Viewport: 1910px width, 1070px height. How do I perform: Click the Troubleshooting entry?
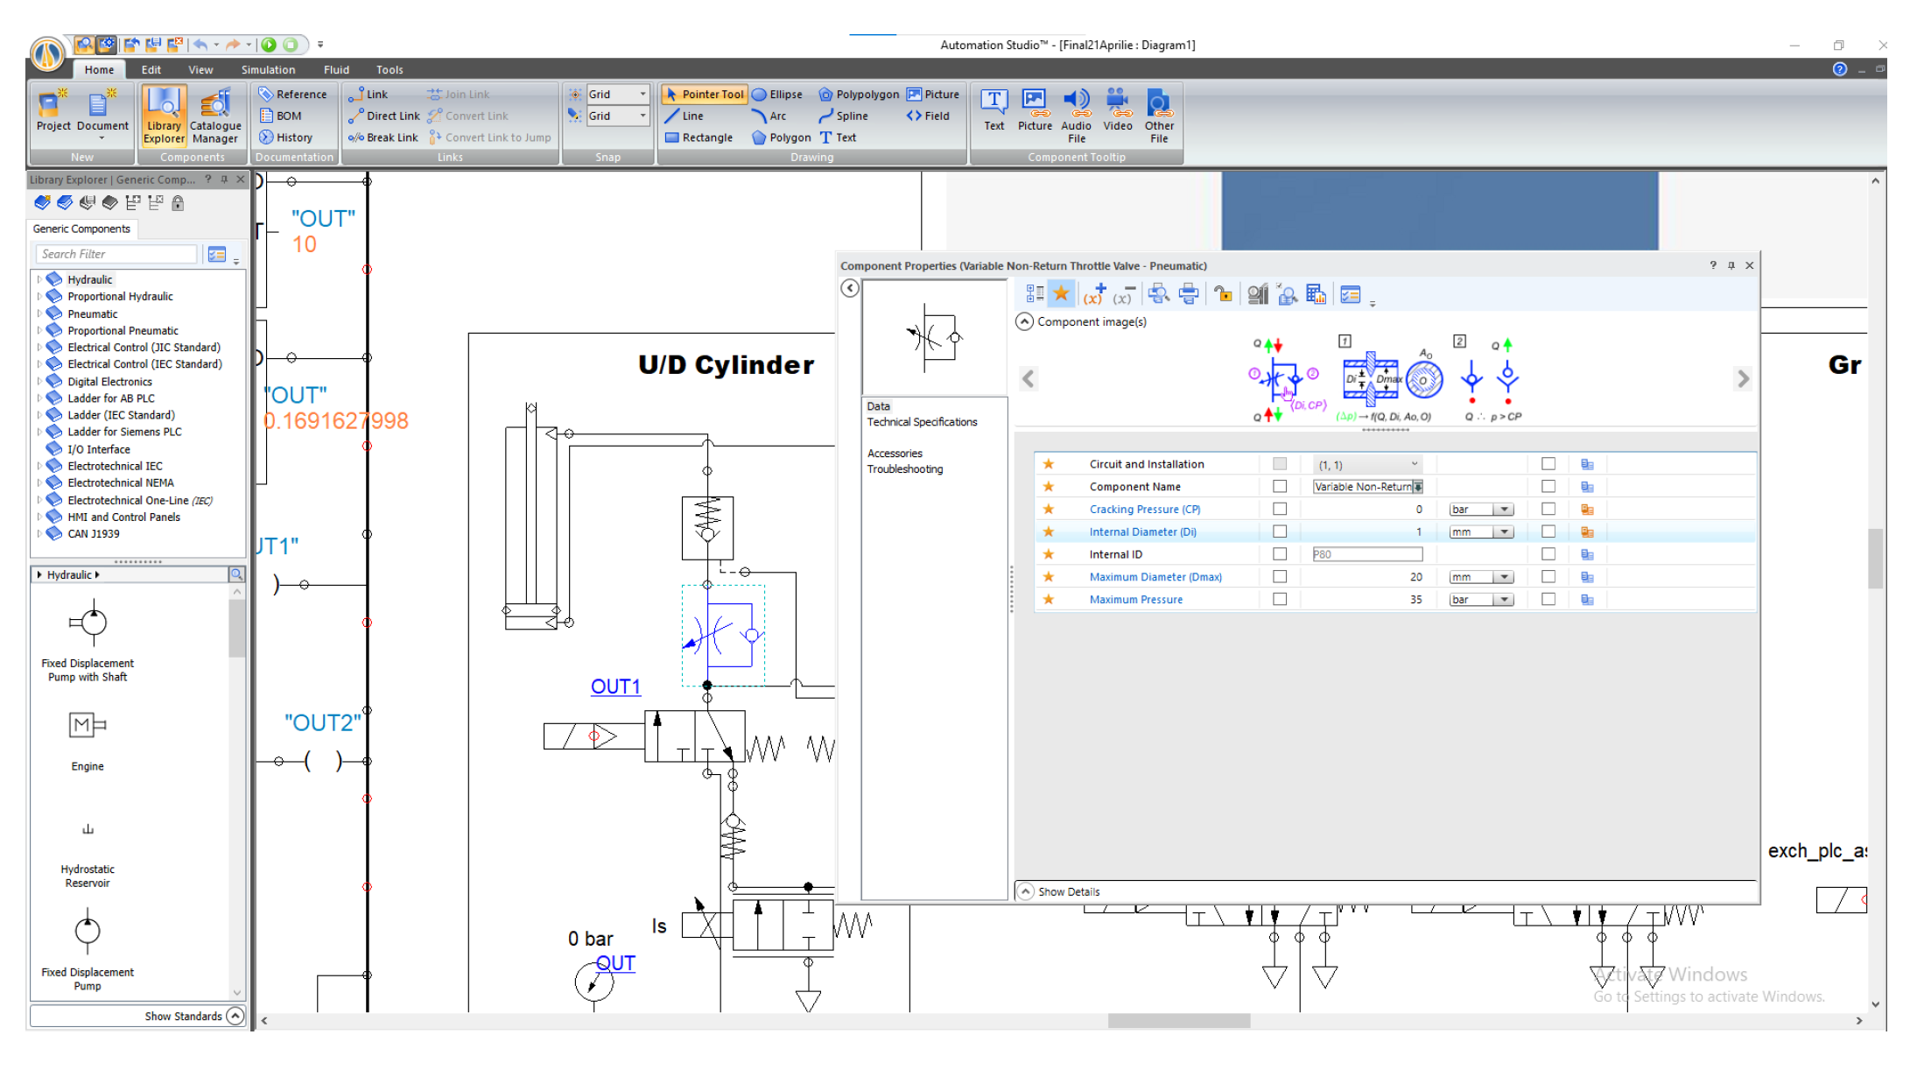904,469
